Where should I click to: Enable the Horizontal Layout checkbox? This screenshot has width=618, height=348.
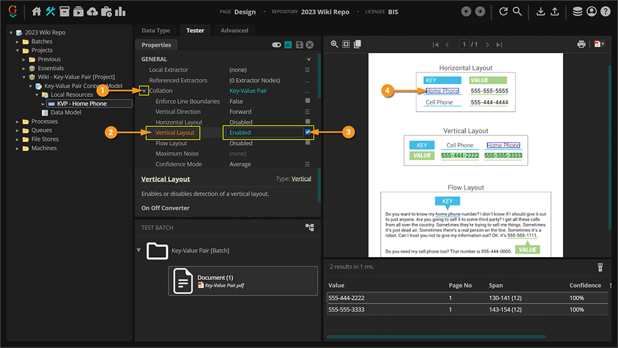pyautogui.click(x=308, y=122)
